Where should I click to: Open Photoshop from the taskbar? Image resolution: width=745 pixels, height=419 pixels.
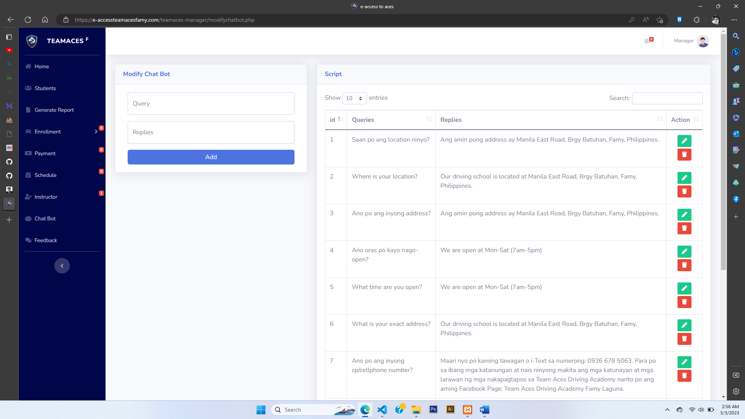(433, 409)
